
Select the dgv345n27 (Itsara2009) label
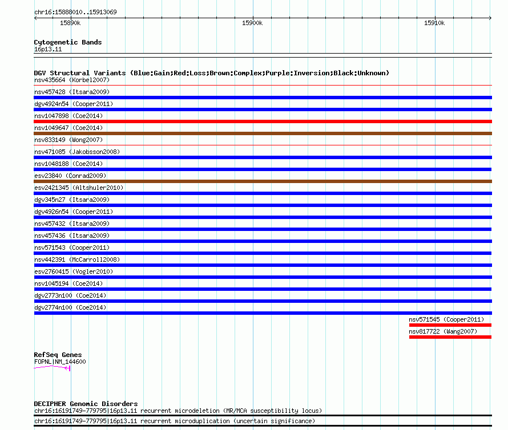72,200
